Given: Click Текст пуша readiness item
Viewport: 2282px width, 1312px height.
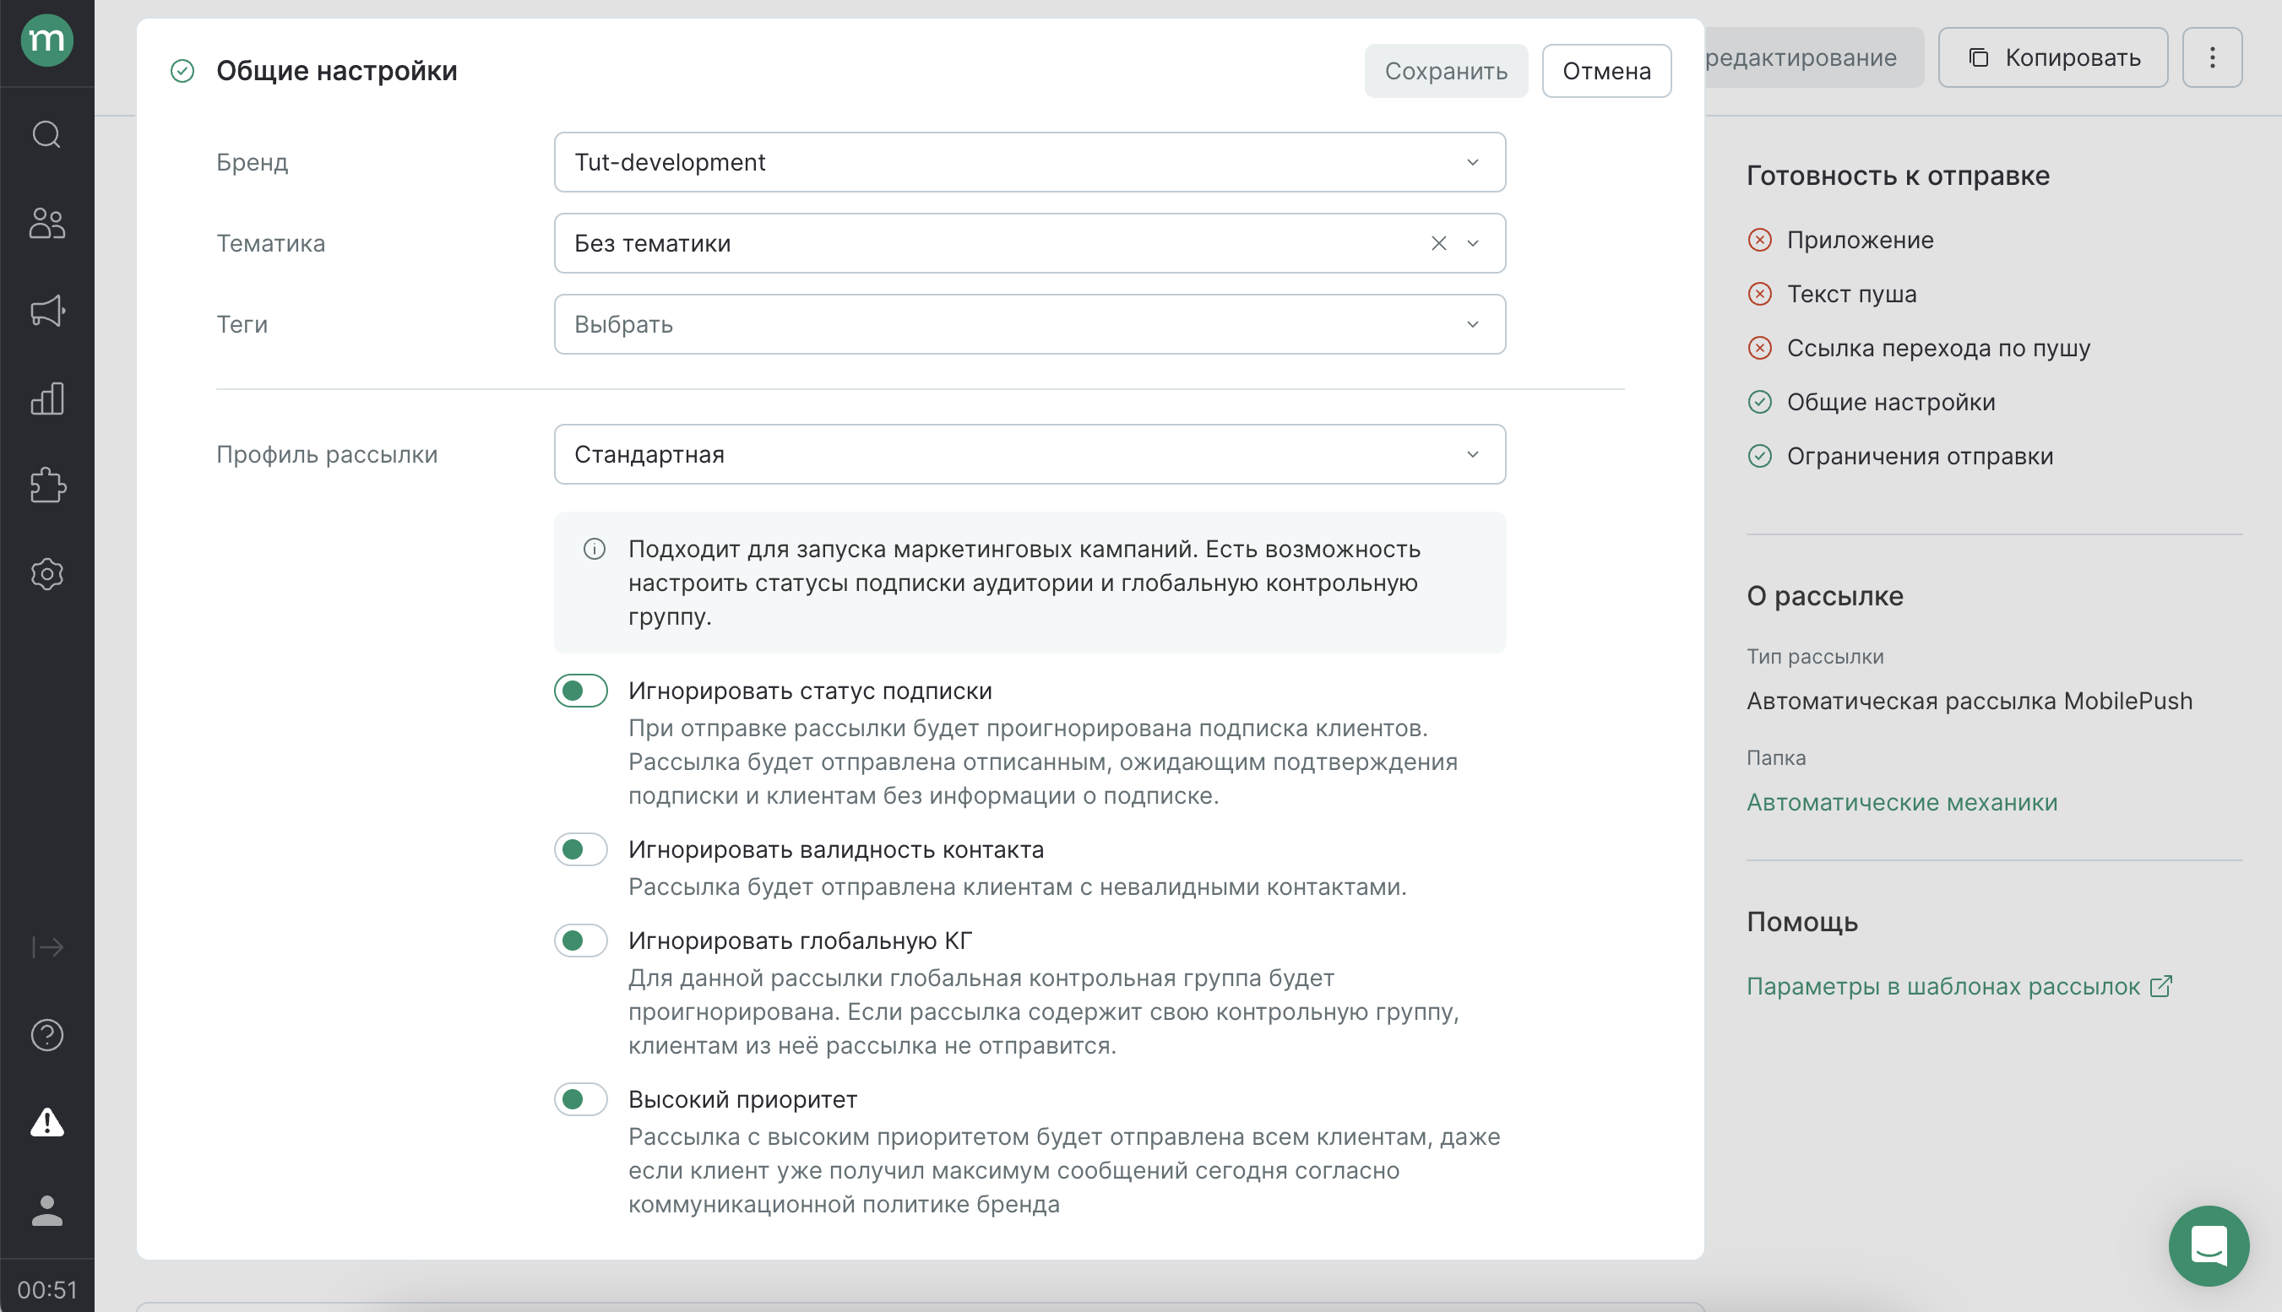Looking at the screenshot, I should (1851, 294).
